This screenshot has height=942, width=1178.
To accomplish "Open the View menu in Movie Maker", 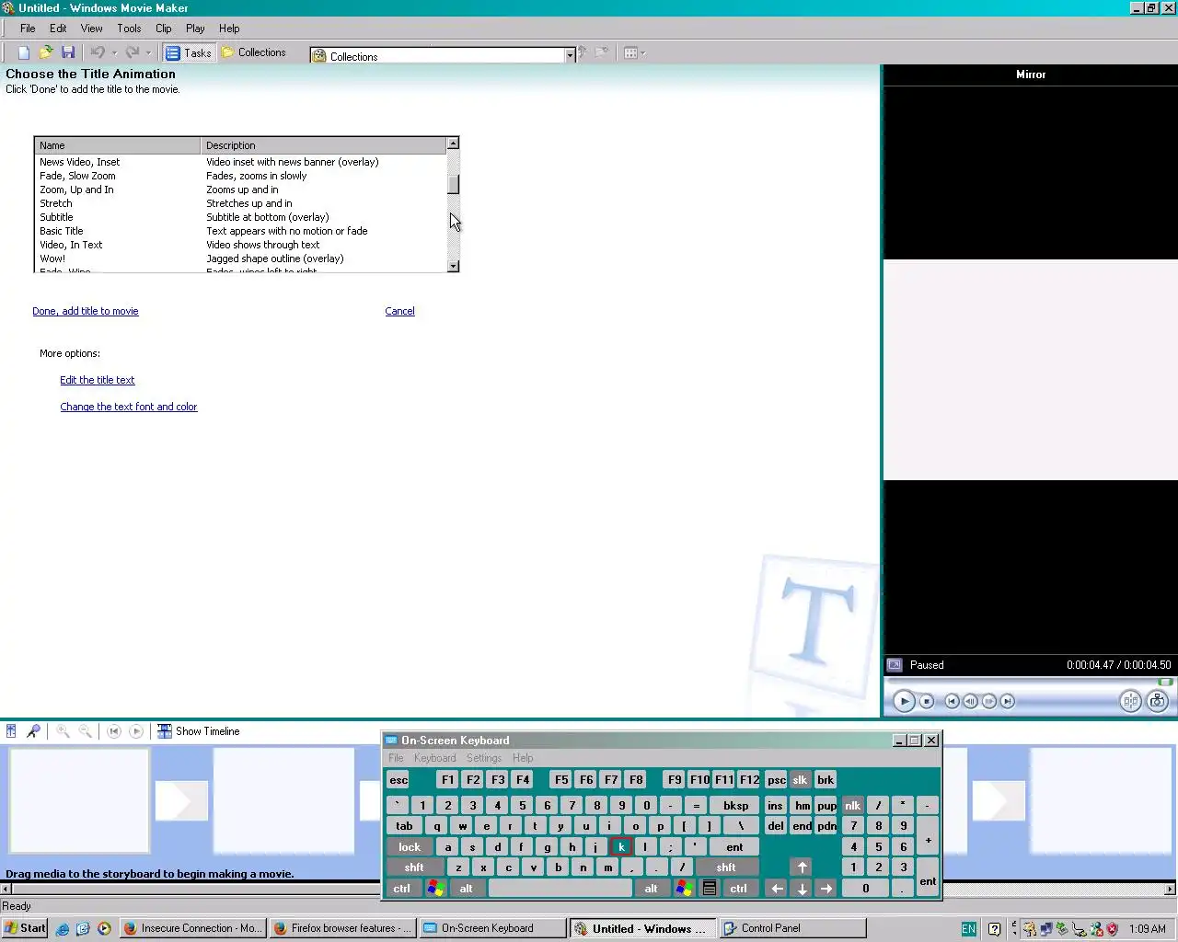I will click(91, 29).
